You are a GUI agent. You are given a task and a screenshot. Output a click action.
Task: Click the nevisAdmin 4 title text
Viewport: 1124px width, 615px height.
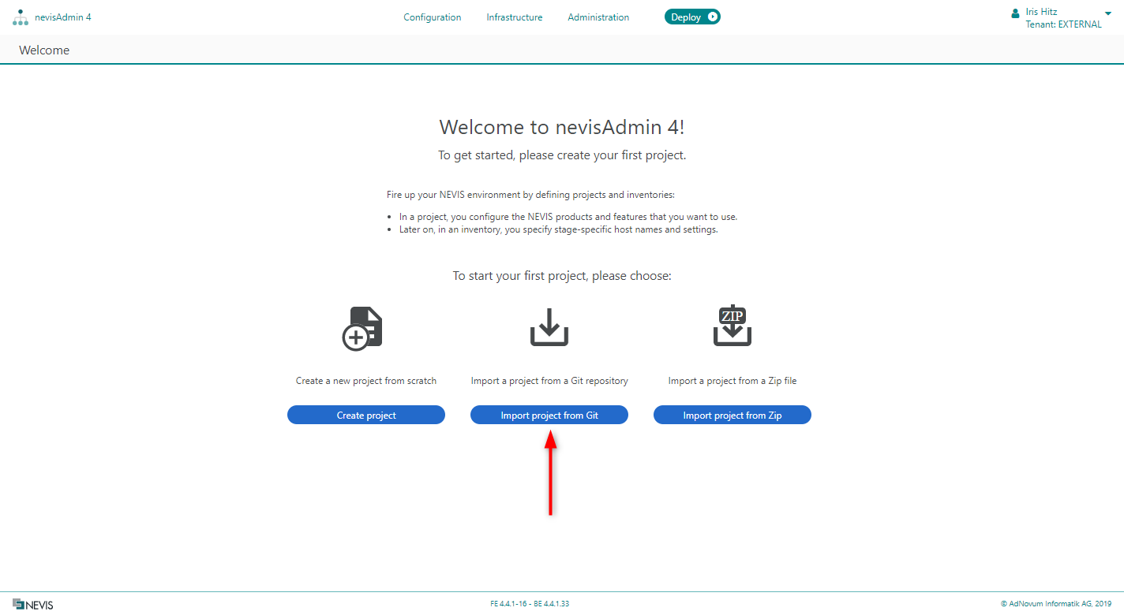(x=63, y=17)
